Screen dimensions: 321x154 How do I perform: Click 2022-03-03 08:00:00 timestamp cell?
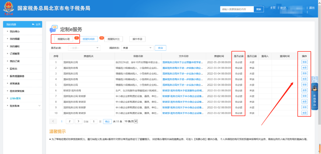click(219, 90)
